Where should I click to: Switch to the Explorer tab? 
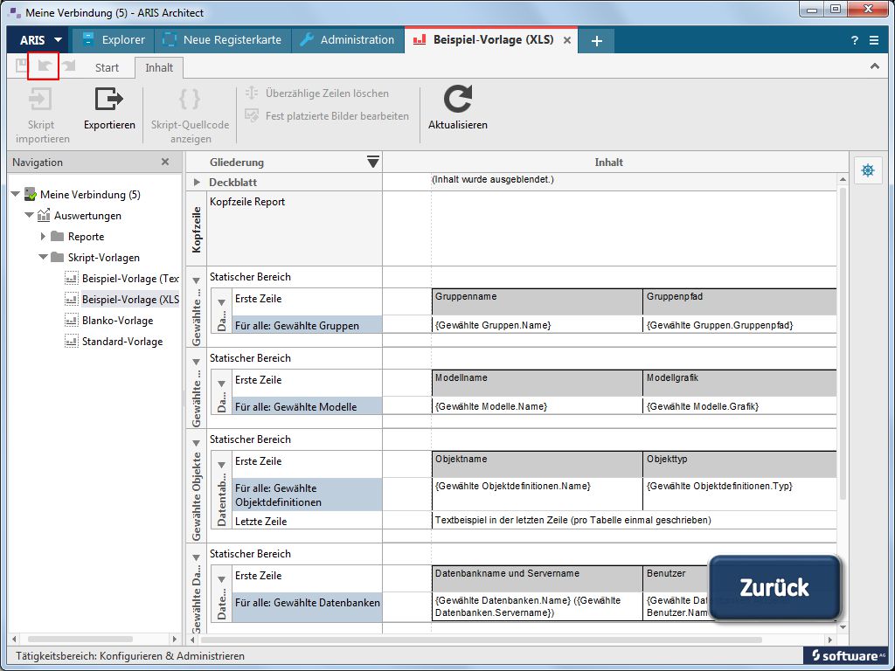tap(114, 40)
